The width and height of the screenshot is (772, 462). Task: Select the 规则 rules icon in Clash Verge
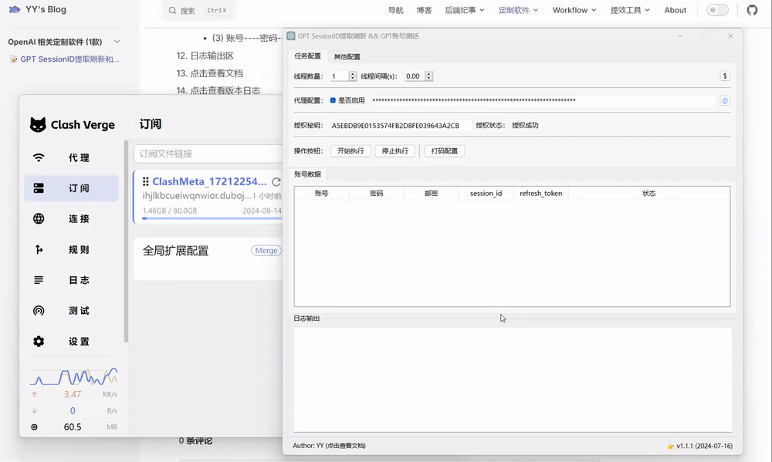pos(39,249)
